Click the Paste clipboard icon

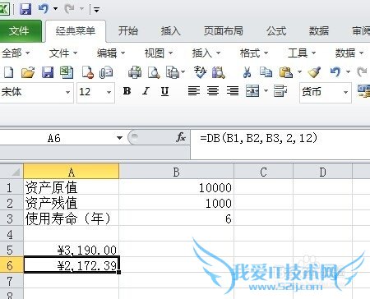coord(286,72)
